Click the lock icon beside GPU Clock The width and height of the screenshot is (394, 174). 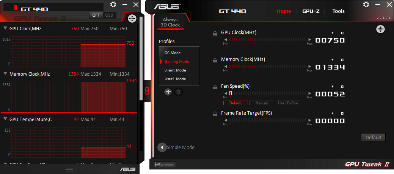pyautogui.click(x=215, y=33)
